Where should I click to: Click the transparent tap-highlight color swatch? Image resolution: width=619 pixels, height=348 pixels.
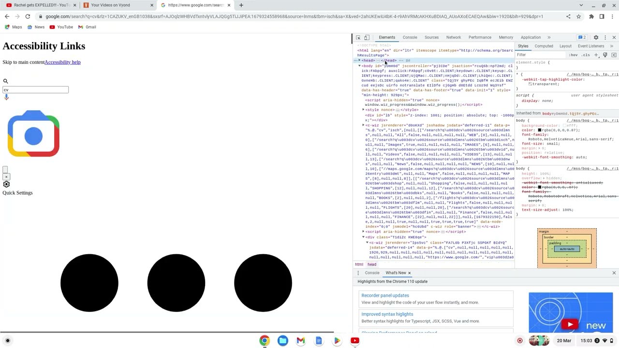point(531,84)
